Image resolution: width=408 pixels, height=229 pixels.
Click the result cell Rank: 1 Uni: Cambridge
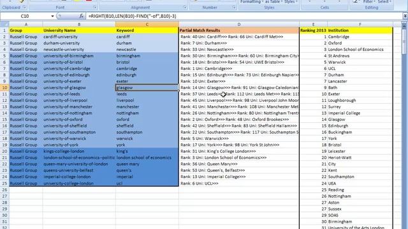(239, 69)
